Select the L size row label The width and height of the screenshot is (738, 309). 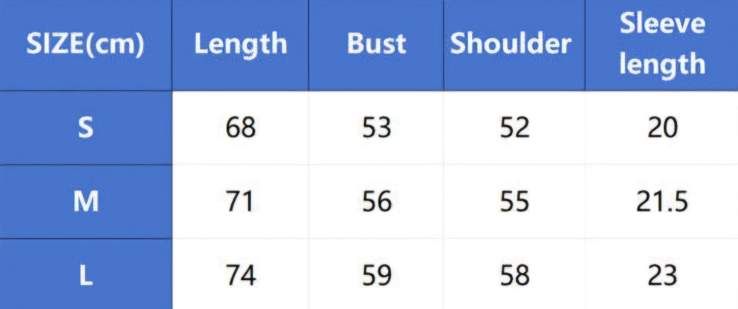pyautogui.click(x=85, y=276)
